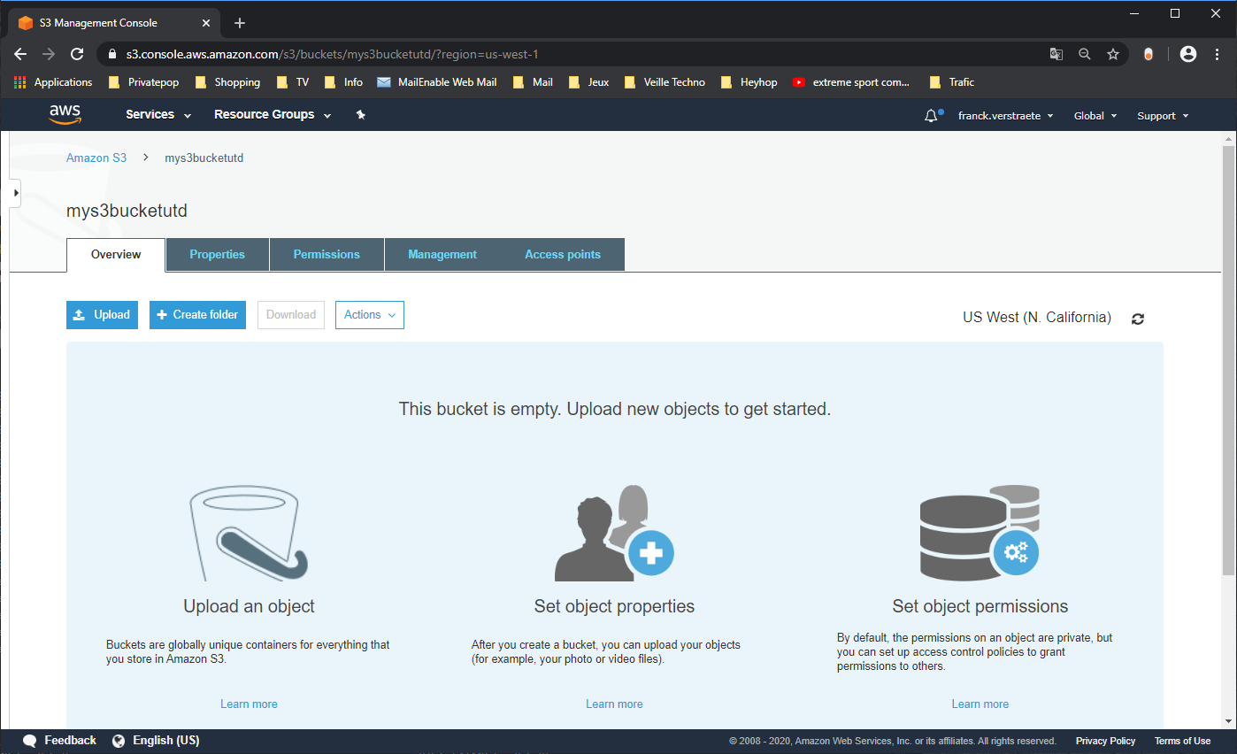Click the browser forward arrow

[49, 54]
